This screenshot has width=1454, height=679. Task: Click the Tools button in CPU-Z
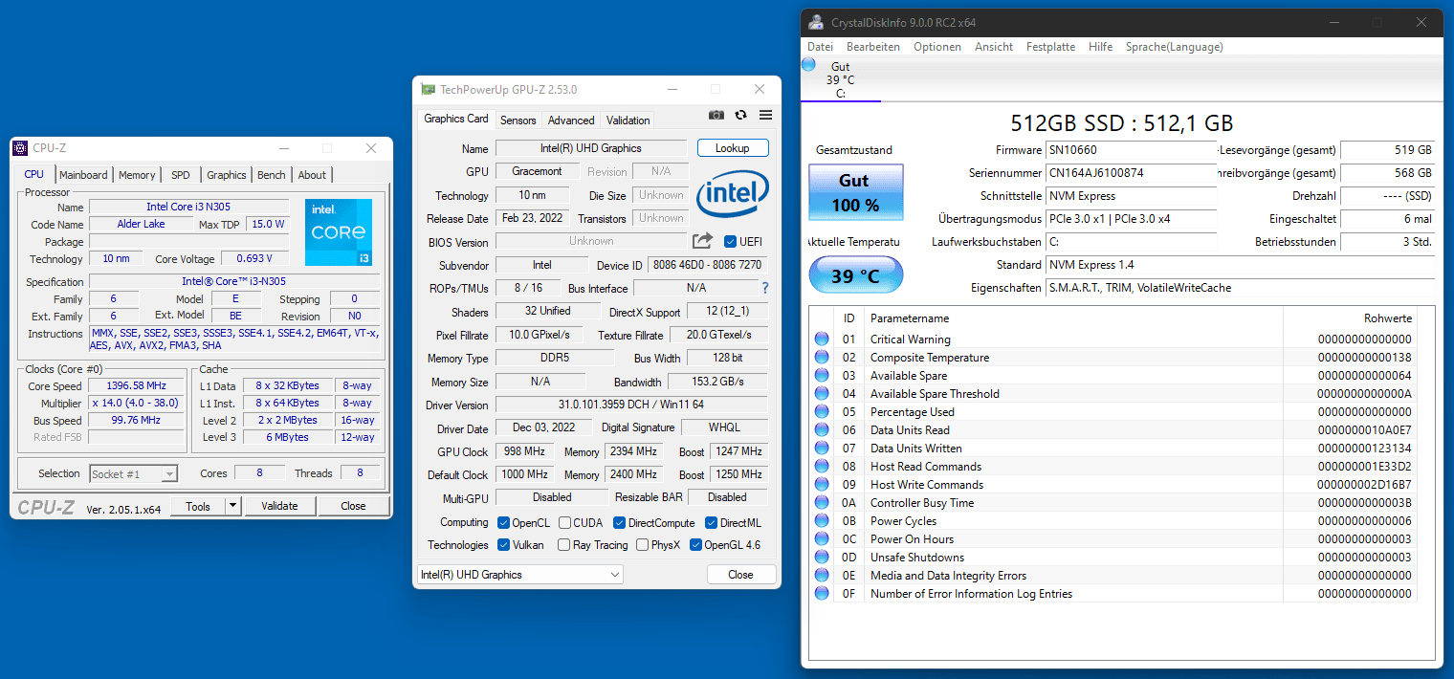[x=198, y=506]
